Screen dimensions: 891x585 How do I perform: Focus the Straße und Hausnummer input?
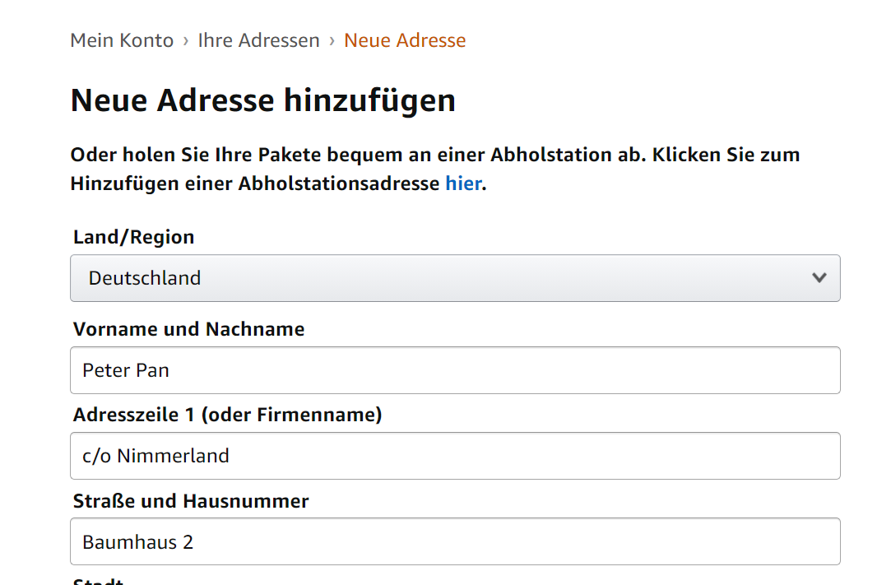(454, 541)
